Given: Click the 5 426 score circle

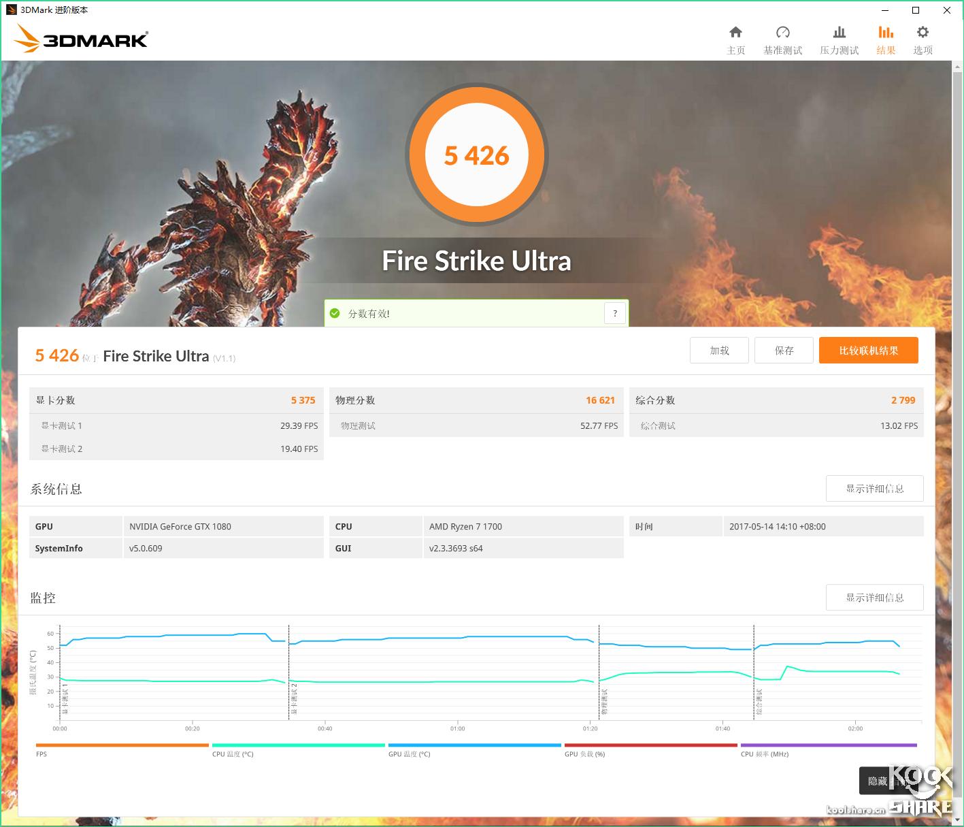Looking at the screenshot, I should coord(476,155).
